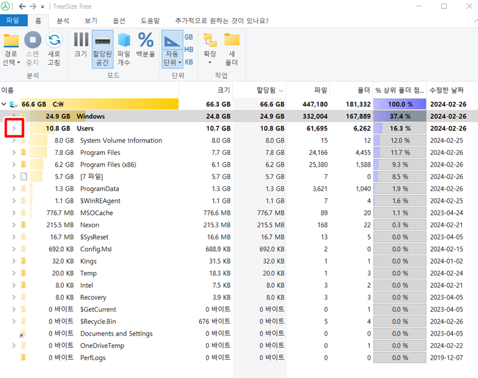The height and width of the screenshot is (378, 478).
Task: Expand the System Volume Information folder
Action: [x=13, y=140]
